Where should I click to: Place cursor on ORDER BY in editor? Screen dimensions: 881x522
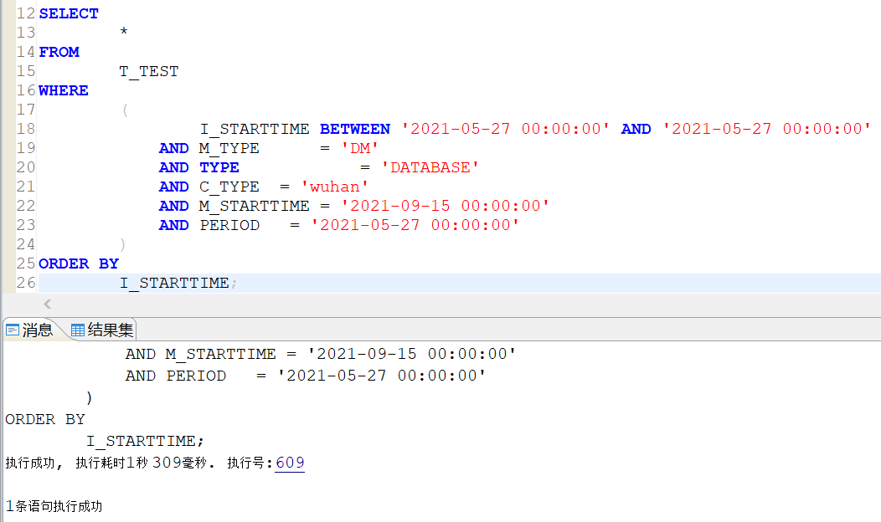(79, 264)
